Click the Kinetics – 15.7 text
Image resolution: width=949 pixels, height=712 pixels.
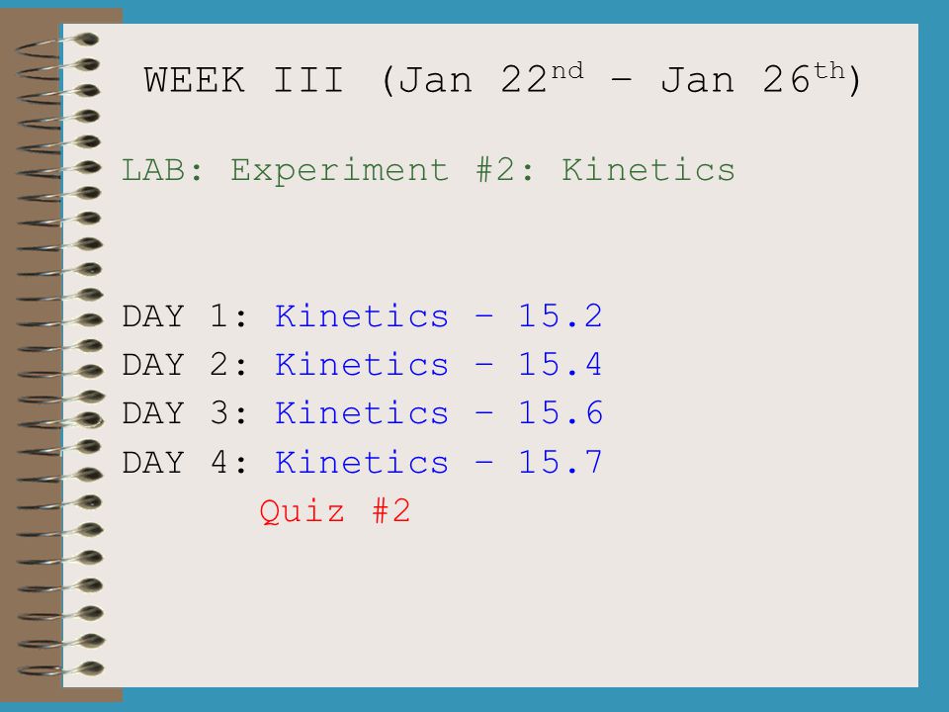click(x=439, y=463)
